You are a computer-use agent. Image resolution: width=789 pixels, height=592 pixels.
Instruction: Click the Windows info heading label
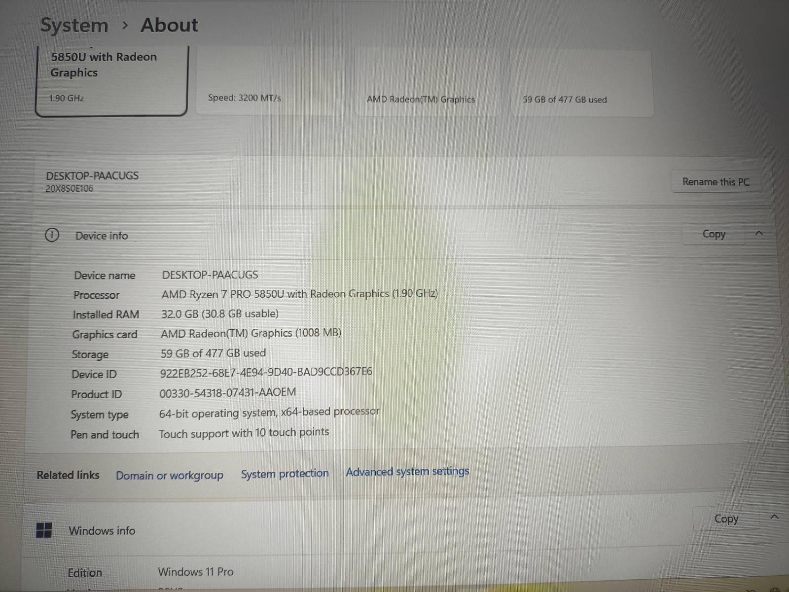102,530
